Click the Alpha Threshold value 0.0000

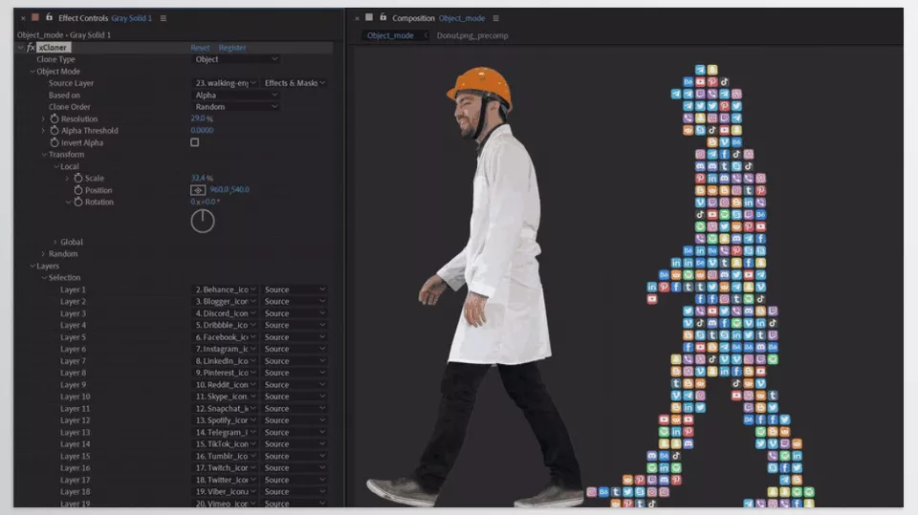tap(202, 130)
